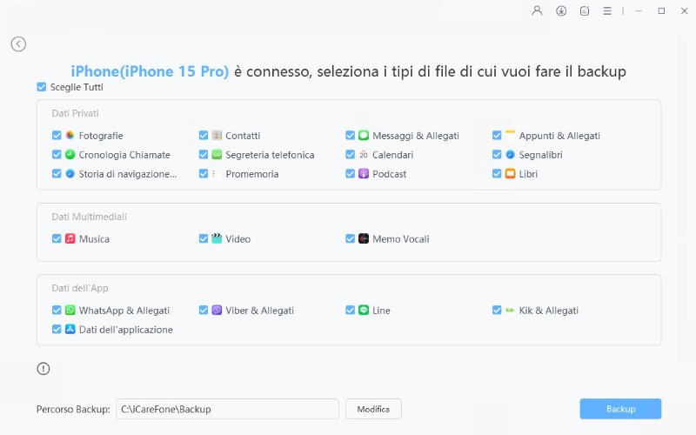This screenshot has height=435, width=696.
Task: Click the info warning icon
Action: tap(43, 369)
